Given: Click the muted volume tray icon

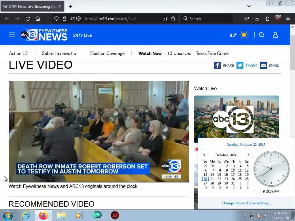Looking at the screenshot, I should pyautogui.click(x=259, y=216).
